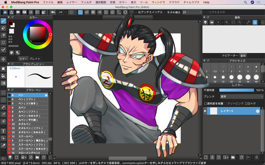Screen dimensions: 265x165
Task: Add a new layer
Action: coord(206,157)
